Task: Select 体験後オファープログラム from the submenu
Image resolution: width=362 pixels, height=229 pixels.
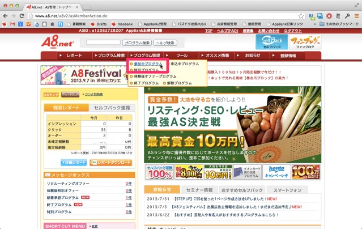Action: click(x=155, y=77)
